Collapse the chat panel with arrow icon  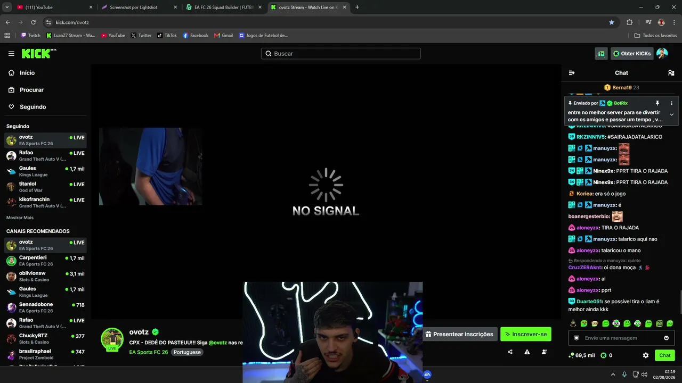[572, 73]
